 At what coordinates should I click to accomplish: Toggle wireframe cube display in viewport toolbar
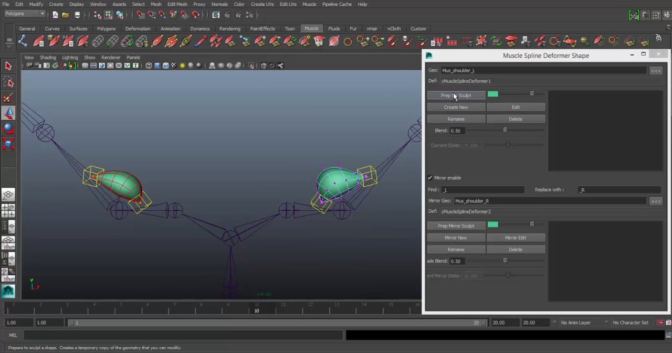pos(149,66)
